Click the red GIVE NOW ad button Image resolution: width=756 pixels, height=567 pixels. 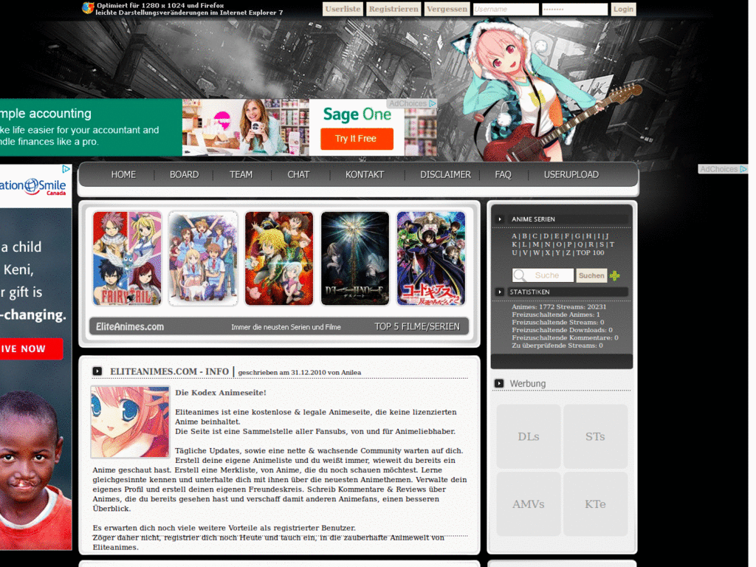pos(30,348)
